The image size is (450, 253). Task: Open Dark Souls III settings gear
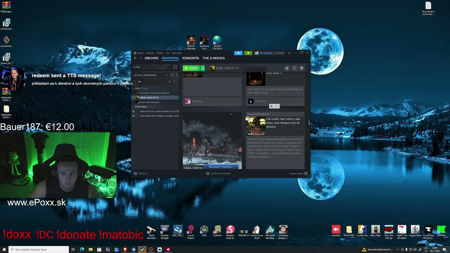coord(287,68)
